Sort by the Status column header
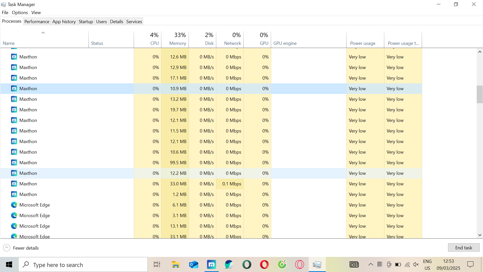Image resolution: width=483 pixels, height=272 pixels. (x=111, y=39)
